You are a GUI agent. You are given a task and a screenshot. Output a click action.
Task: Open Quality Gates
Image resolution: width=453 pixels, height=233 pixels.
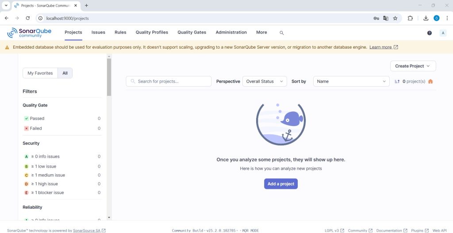pos(192,32)
